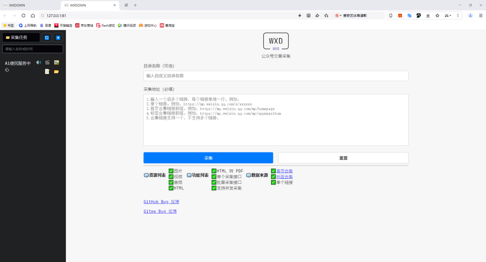486x262 pixels.
Task: Open a new tab with plus button
Action: (135, 5)
